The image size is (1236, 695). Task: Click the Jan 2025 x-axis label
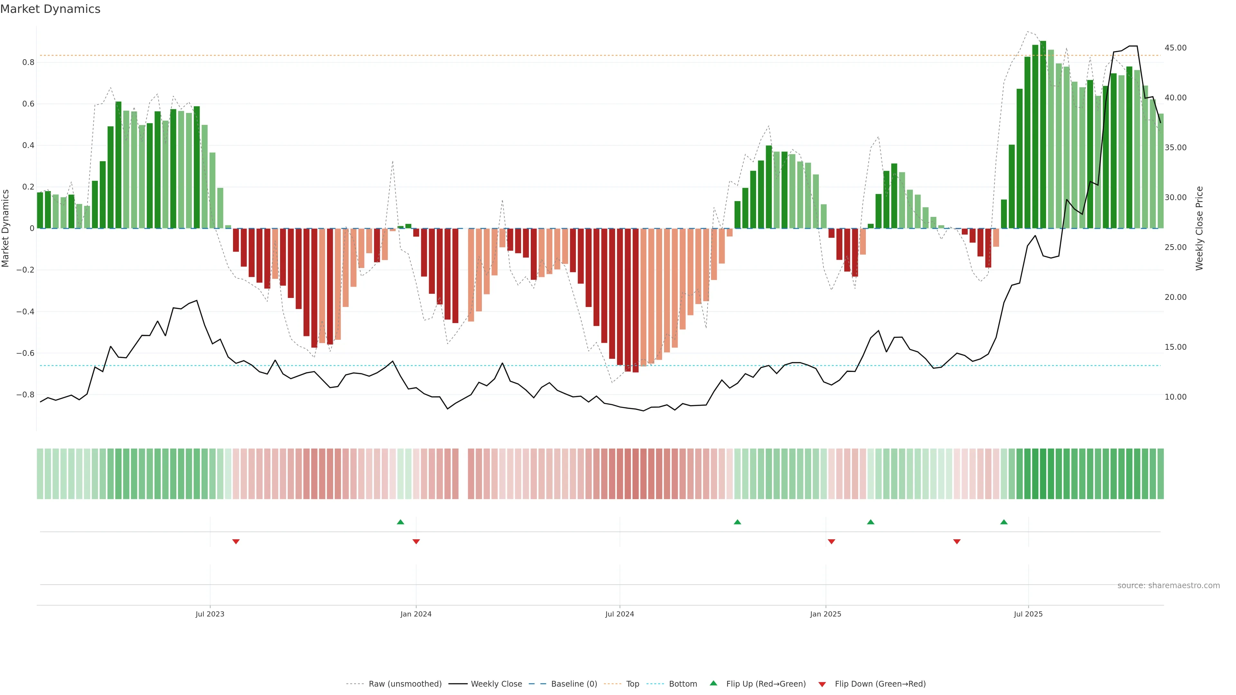[825, 614]
